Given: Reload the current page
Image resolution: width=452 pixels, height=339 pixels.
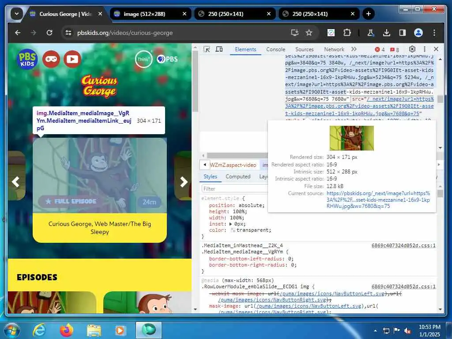Looking at the screenshot, I should [x=49, y=33].
